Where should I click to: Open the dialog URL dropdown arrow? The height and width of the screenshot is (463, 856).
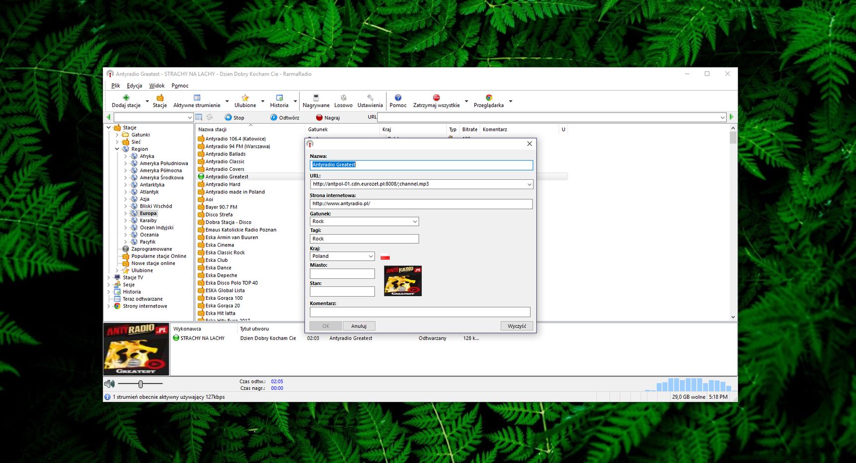(x=529, y=184)
